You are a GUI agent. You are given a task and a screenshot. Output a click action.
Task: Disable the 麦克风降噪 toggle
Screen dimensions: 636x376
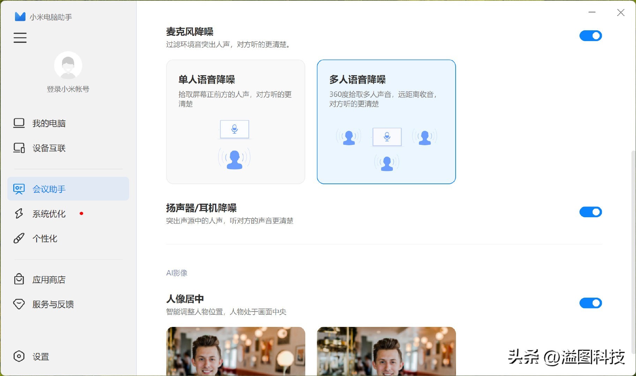590,36
